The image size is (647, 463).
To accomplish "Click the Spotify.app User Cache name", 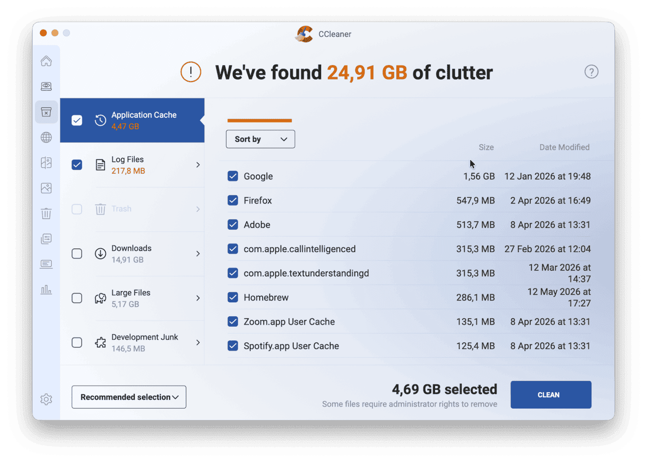I will [291, 346].
